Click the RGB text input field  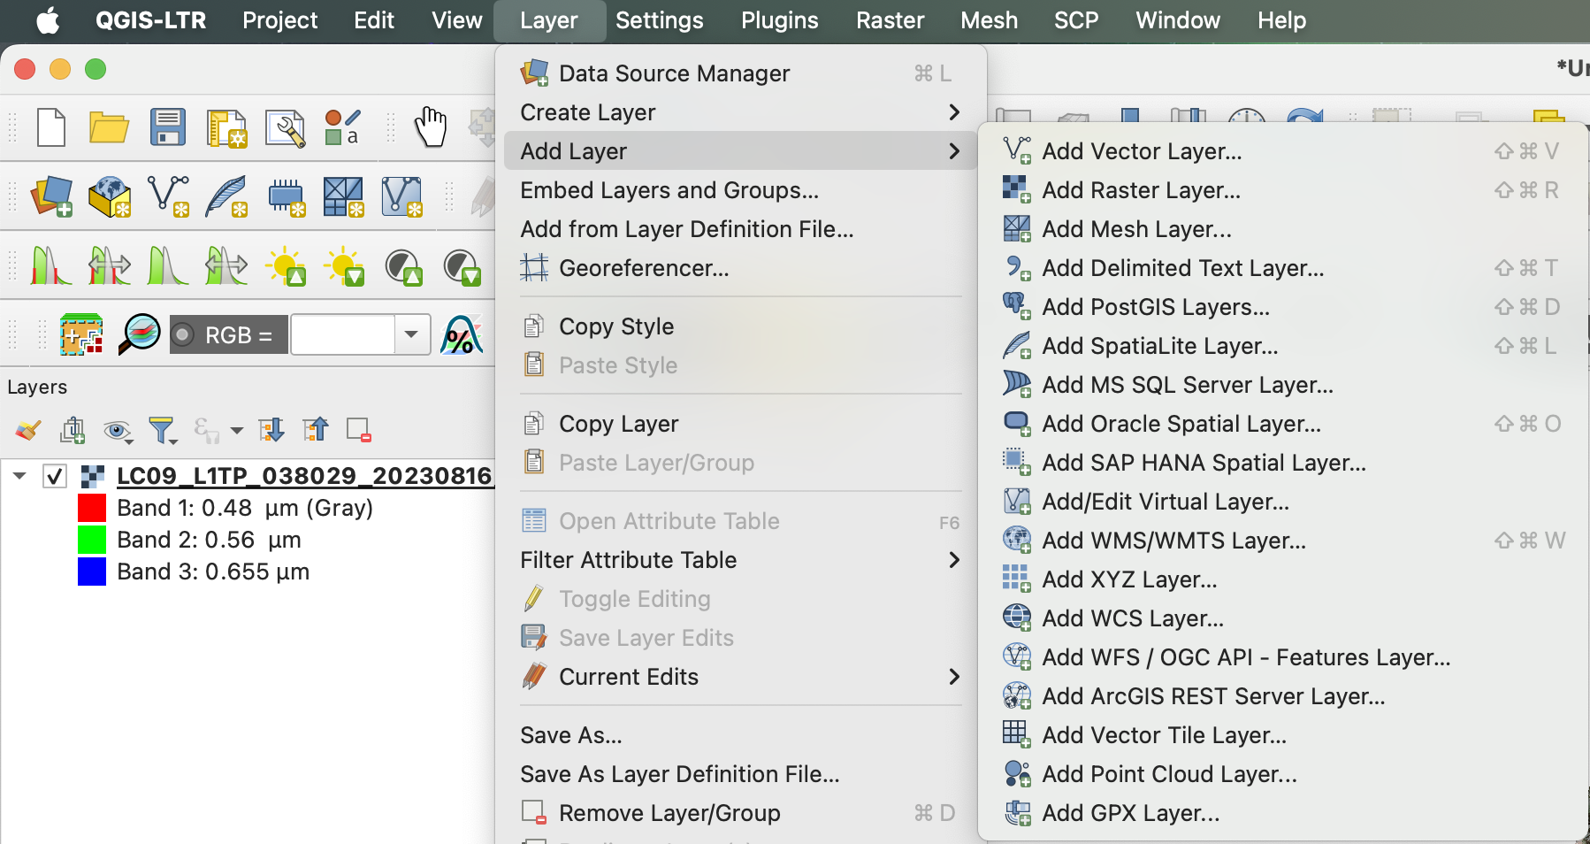[343, 335]
